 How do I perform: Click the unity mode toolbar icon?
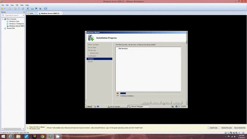(40, 8)
